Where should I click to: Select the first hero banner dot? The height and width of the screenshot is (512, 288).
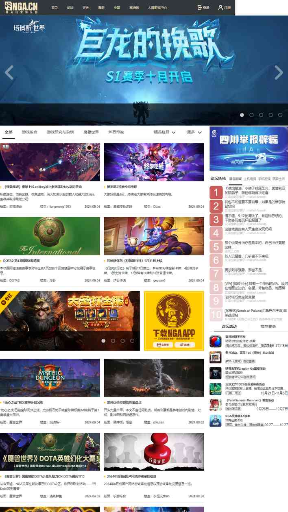pos(242,115)
